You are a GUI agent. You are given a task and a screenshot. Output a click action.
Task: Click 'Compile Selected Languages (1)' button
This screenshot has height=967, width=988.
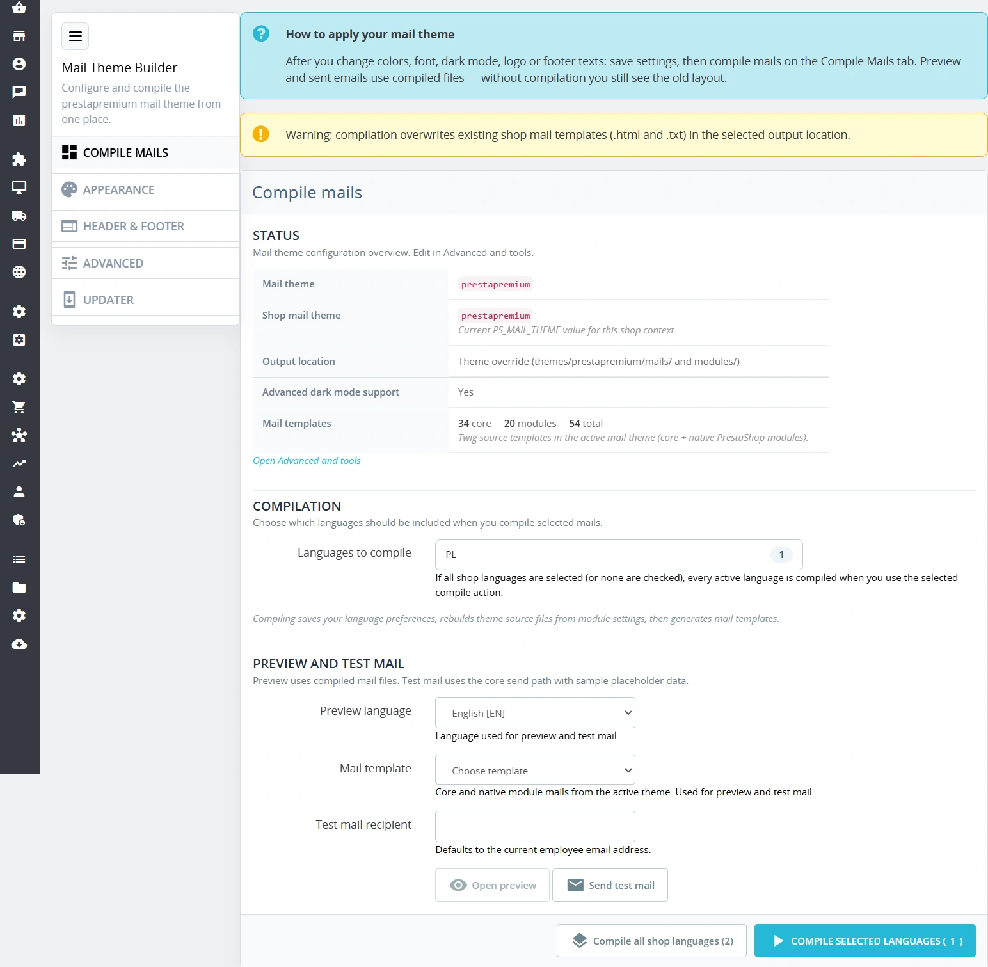(x=865, y=941)
